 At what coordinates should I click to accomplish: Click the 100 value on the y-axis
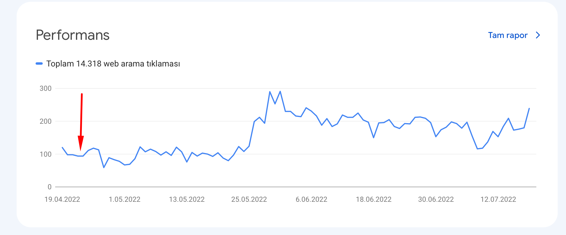46,154
